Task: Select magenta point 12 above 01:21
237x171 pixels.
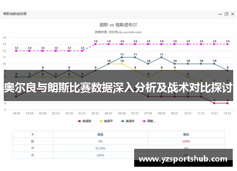Action: [x=82, y=51]
